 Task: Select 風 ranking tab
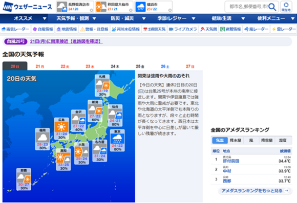point(251,141)
